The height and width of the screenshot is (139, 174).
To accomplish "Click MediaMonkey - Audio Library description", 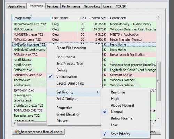I will coord(130,24).
